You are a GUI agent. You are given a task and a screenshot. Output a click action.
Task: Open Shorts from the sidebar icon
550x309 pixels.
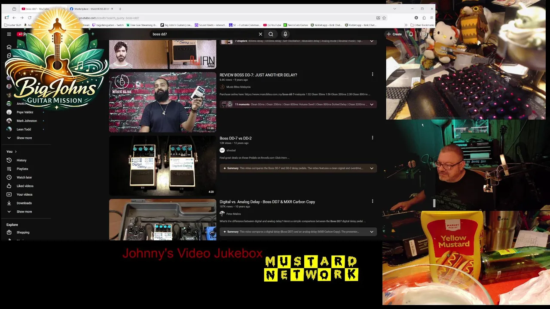pos(9,55)
